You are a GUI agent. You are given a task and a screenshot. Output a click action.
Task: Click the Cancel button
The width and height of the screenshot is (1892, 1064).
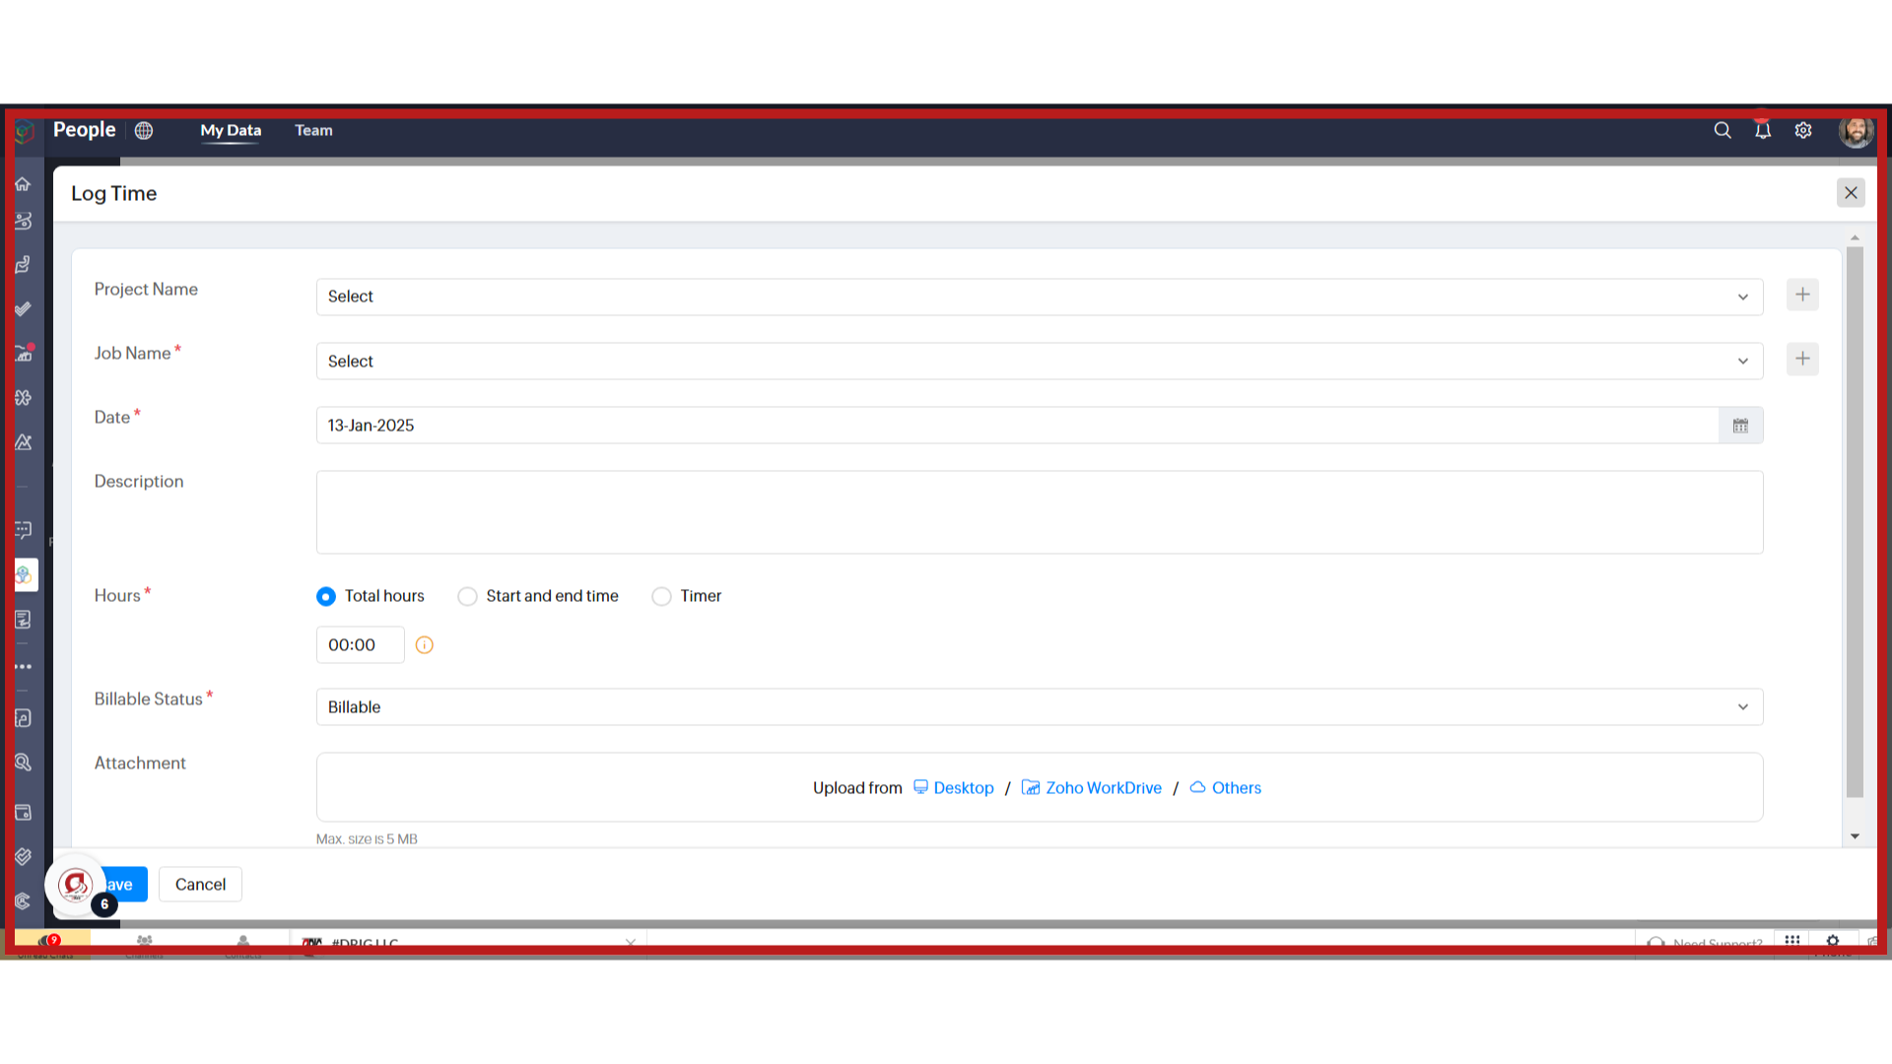(200, 884)
